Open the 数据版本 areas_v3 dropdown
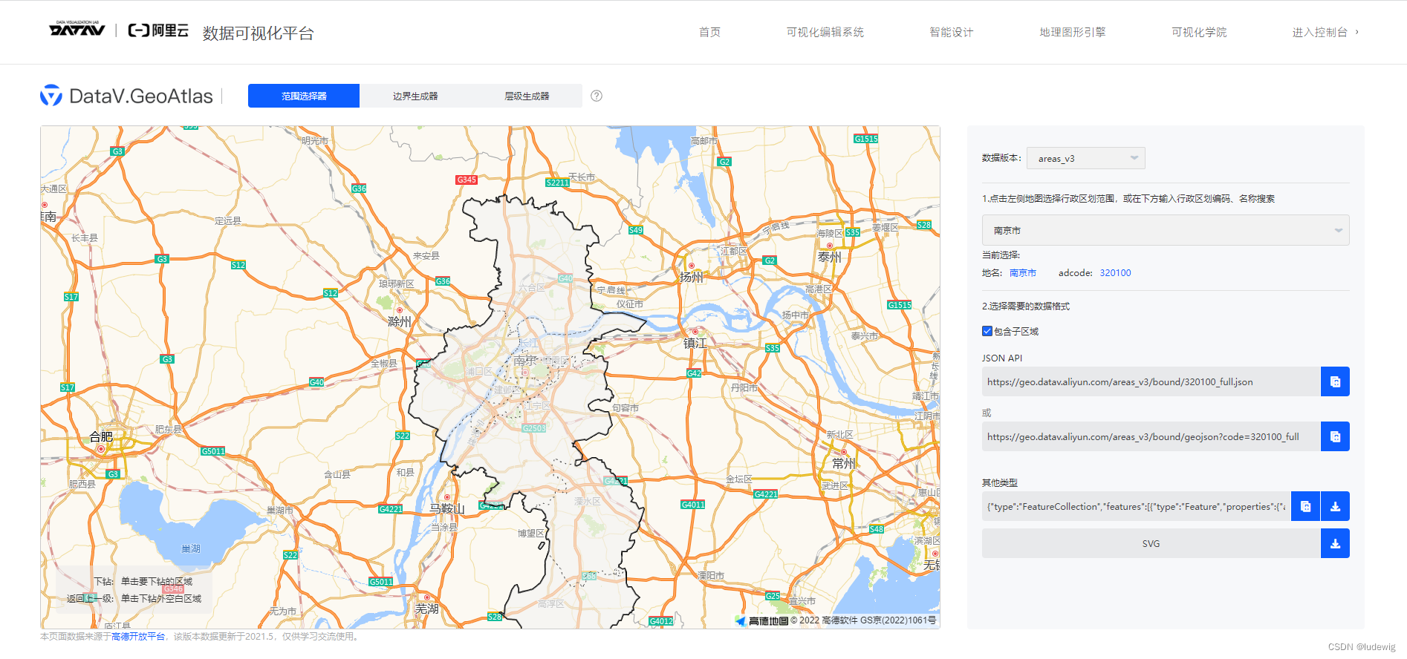 point(1085,158)
